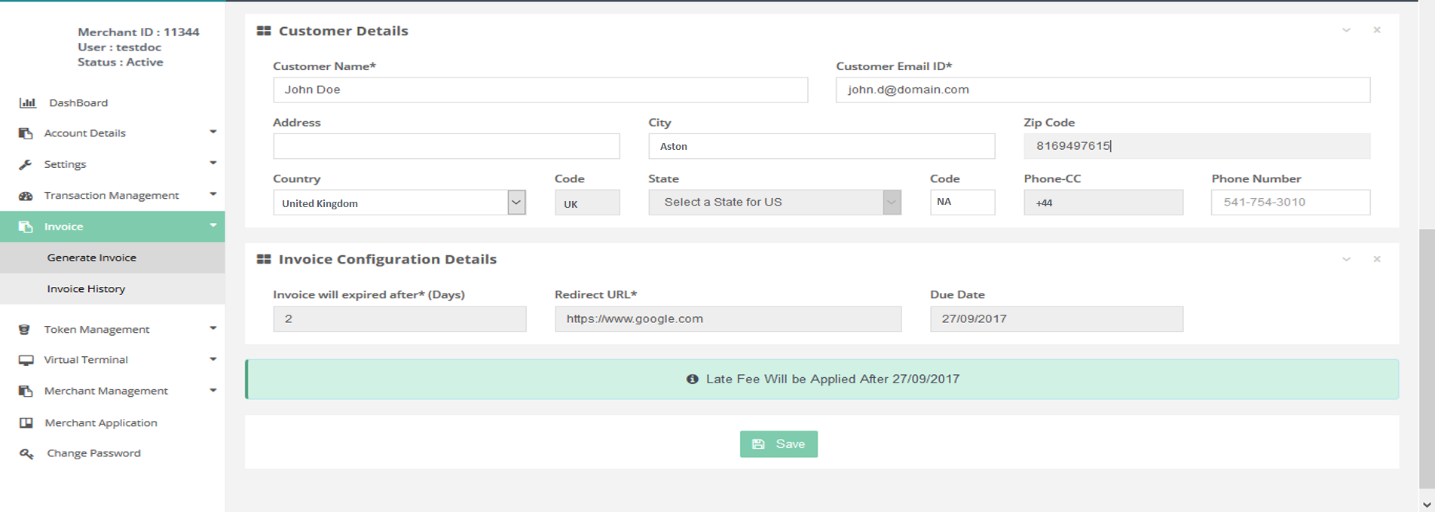Collapse the Invoice Configuration Details panel
The height and width of the screenshot is (512, 1435).
pos(1346,259)
